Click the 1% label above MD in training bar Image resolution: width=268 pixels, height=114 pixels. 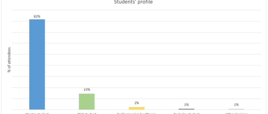pyautogui.click(x=236, y=105)
